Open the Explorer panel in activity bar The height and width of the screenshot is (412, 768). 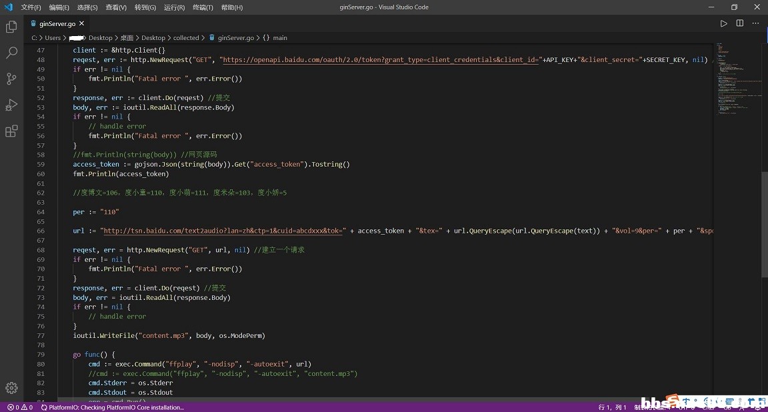point(11,27)
